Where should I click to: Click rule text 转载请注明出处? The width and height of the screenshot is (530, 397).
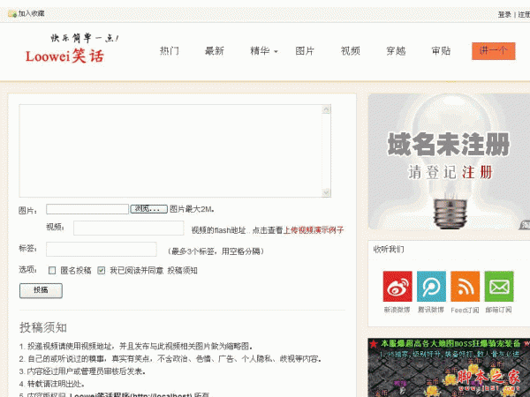[x=56, y=384]
